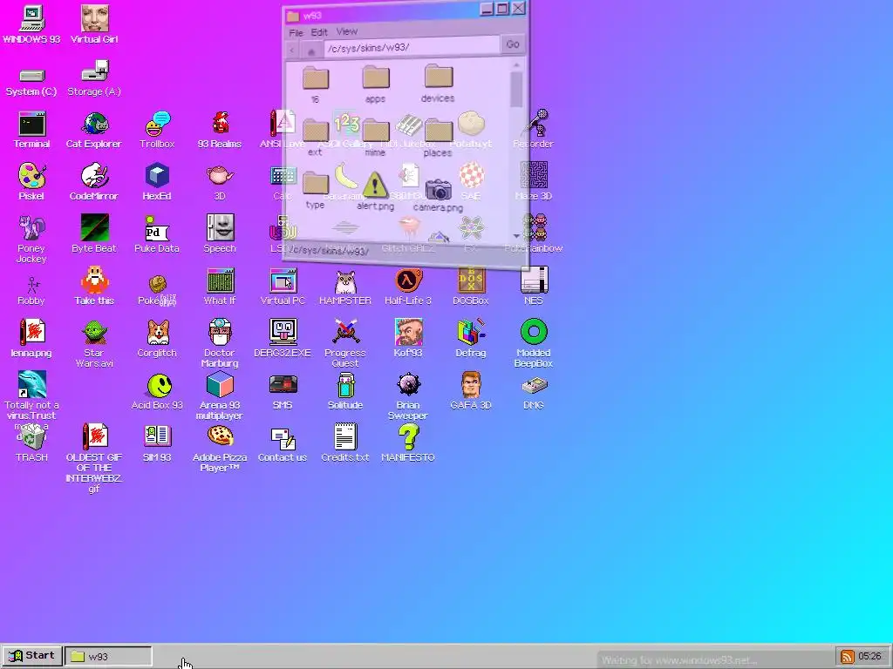Launch Poney Jockey icon
Screen dimensions: 893x669
click(31, 240)
